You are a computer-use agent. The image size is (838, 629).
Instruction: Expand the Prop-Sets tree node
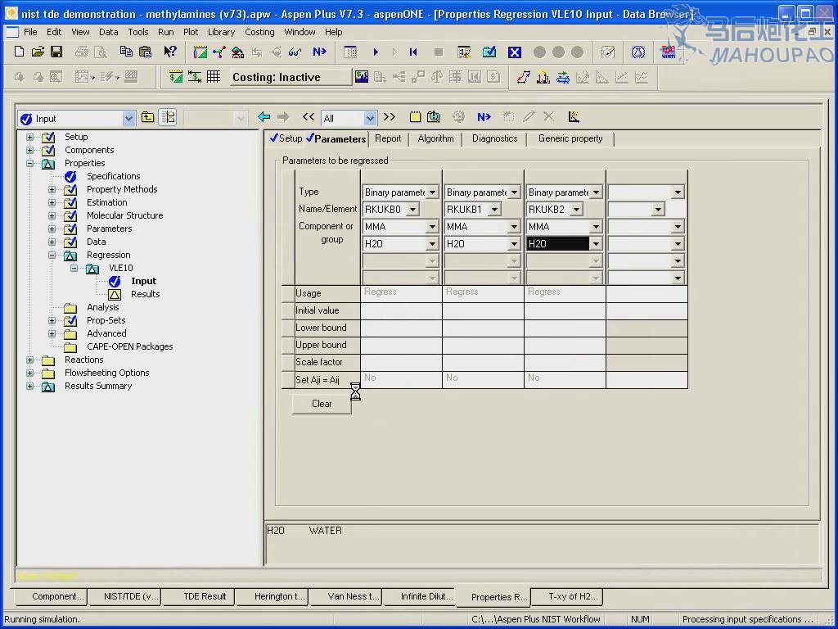pyautogui.click(x=52, y=320)
